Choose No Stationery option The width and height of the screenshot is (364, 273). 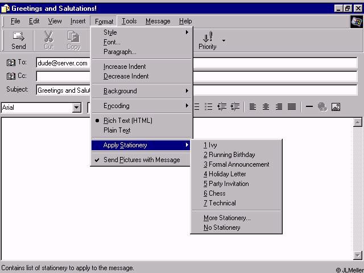[237, 227]
